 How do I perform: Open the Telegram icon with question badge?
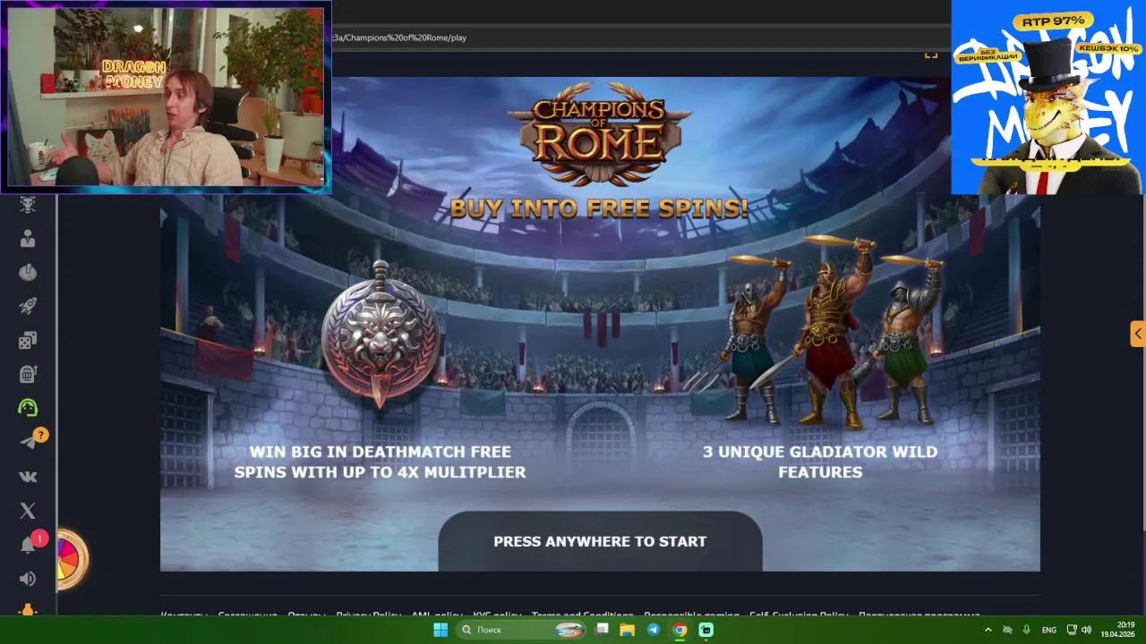tap(30, 441)
